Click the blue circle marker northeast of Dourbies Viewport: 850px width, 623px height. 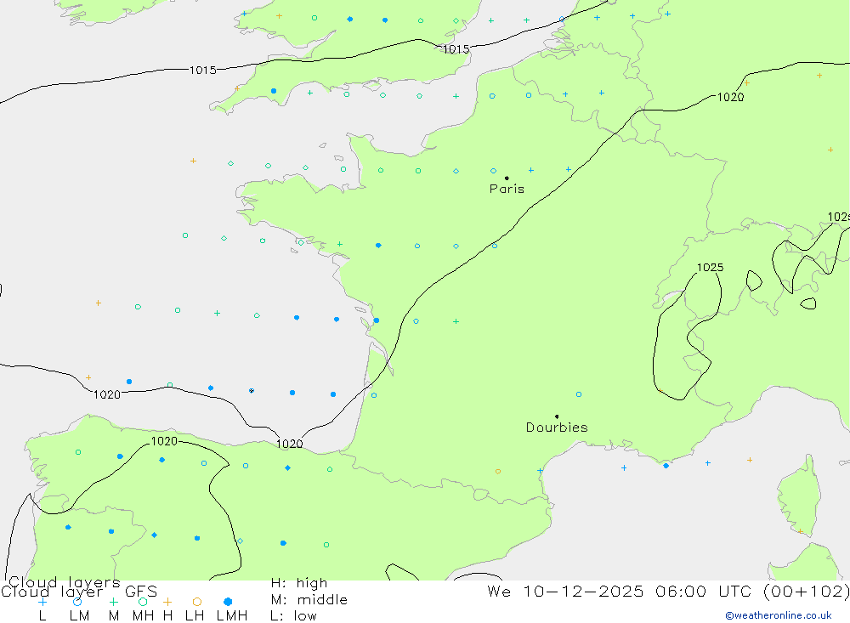tap(579, 394)
